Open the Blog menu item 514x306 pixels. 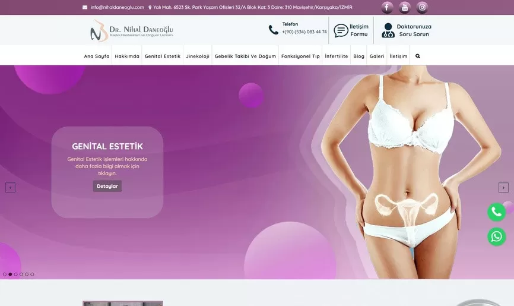359,56
